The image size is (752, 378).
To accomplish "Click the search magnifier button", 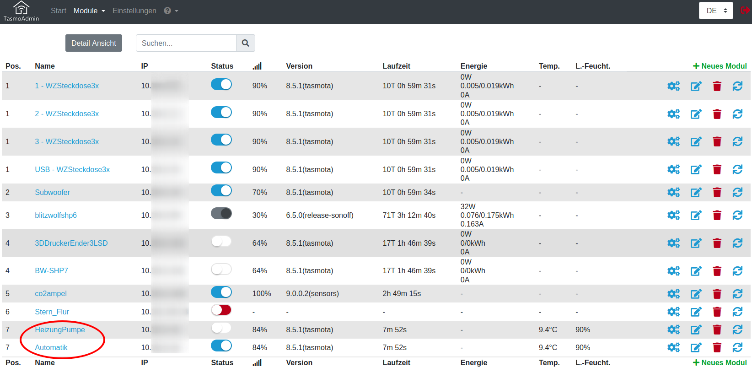I will 246,43.
